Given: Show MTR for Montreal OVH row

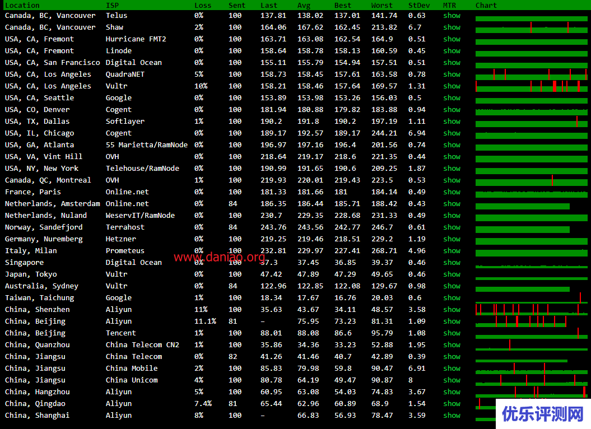Looking at the screenshot, I should 452,180.
